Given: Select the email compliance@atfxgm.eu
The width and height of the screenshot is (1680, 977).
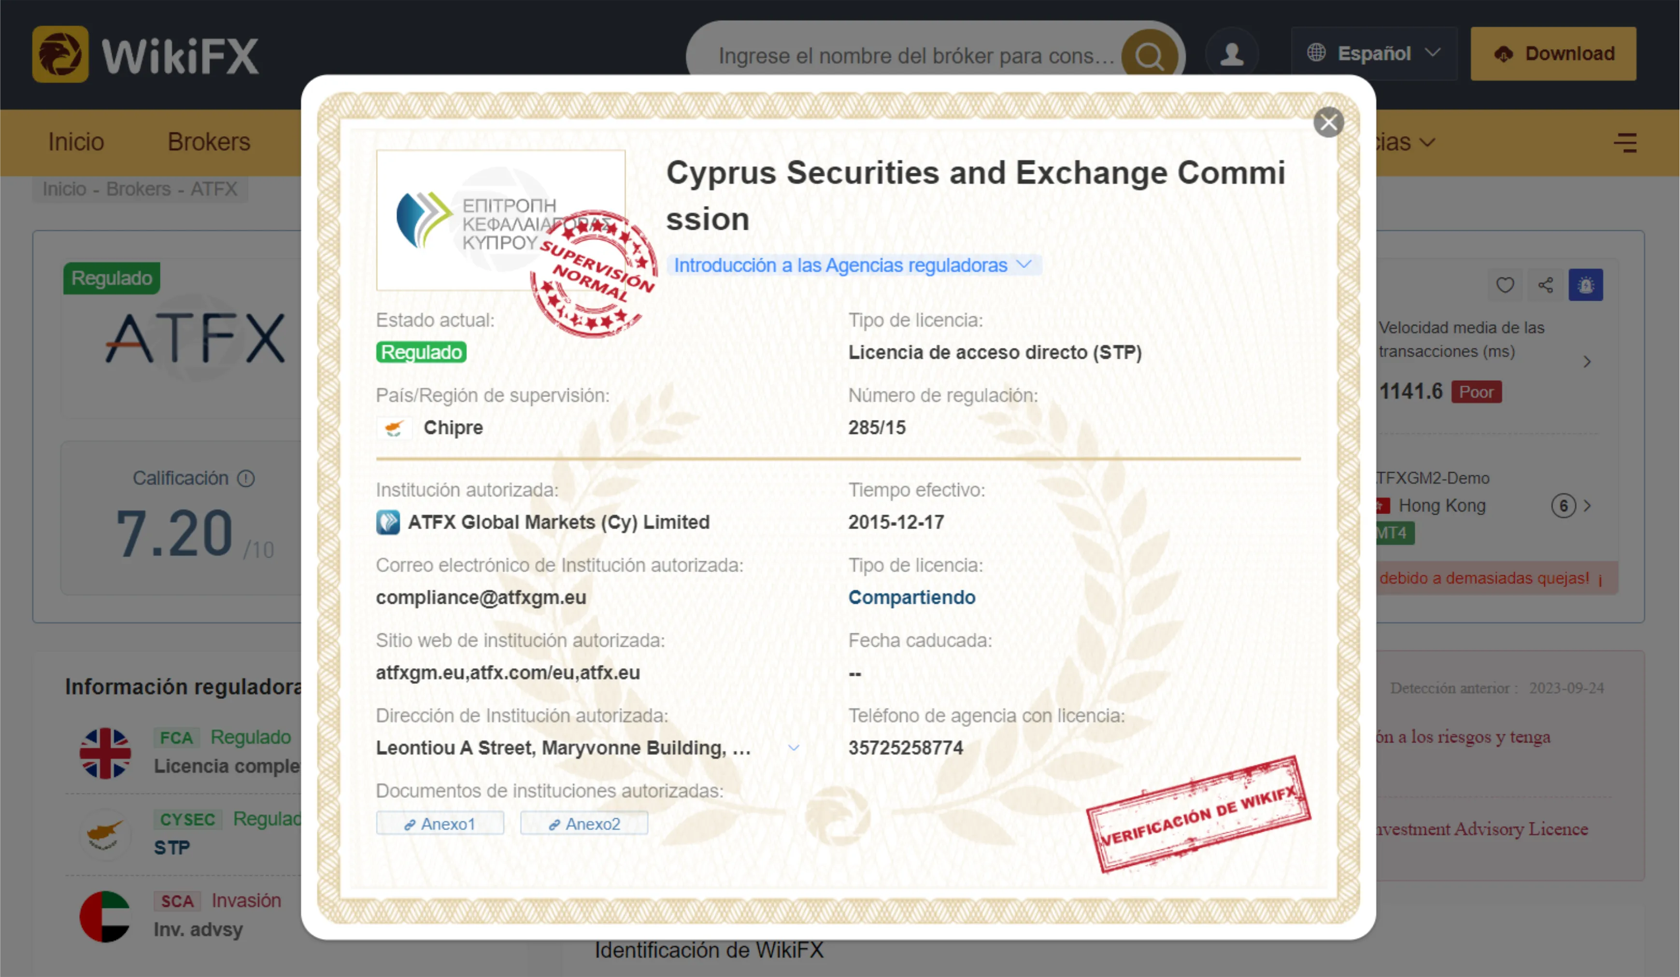Looking at the screenshot, I should [481, 598].
